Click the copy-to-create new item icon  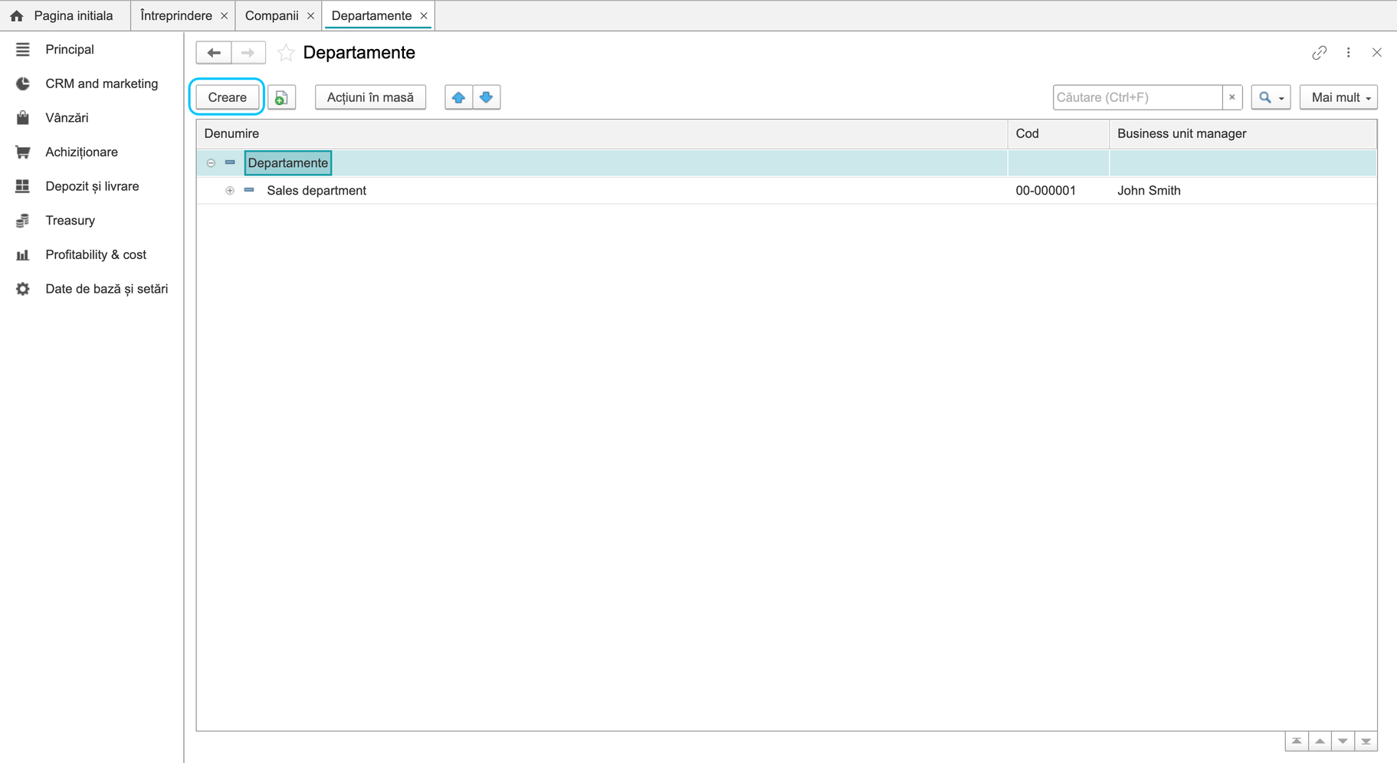(281, 97)
